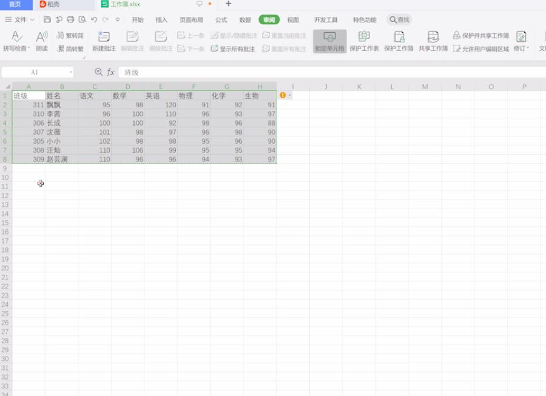Switch to the 开始 ribbon tab
This screenshot has width=546, height=396.
(x=138, y=20)
